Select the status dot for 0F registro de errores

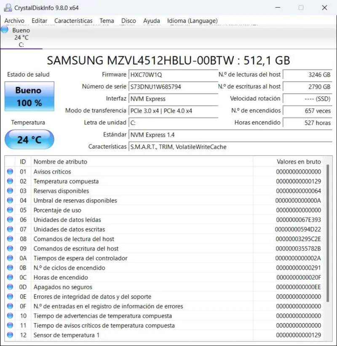(10, 306)
